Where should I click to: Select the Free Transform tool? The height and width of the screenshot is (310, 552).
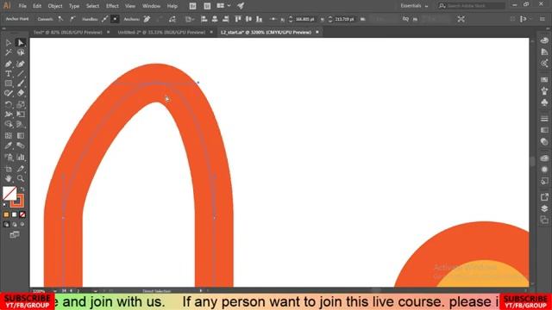21,115
